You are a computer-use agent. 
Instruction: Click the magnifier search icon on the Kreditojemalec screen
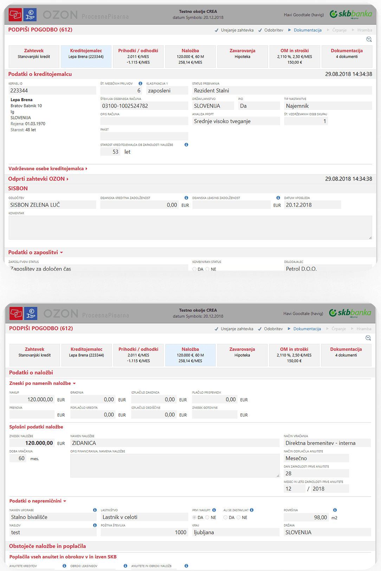click(369, 39)
